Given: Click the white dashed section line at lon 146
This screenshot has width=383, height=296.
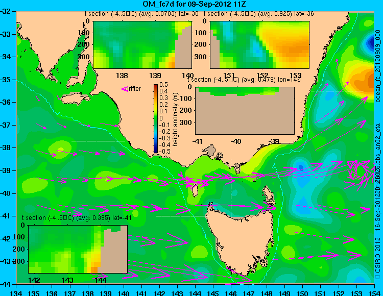Looking at the screenshot, I should [231, 188].
